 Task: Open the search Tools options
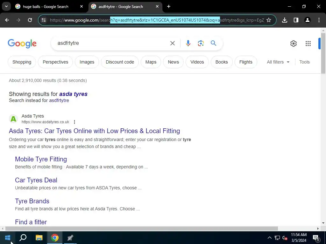(304, 62)
